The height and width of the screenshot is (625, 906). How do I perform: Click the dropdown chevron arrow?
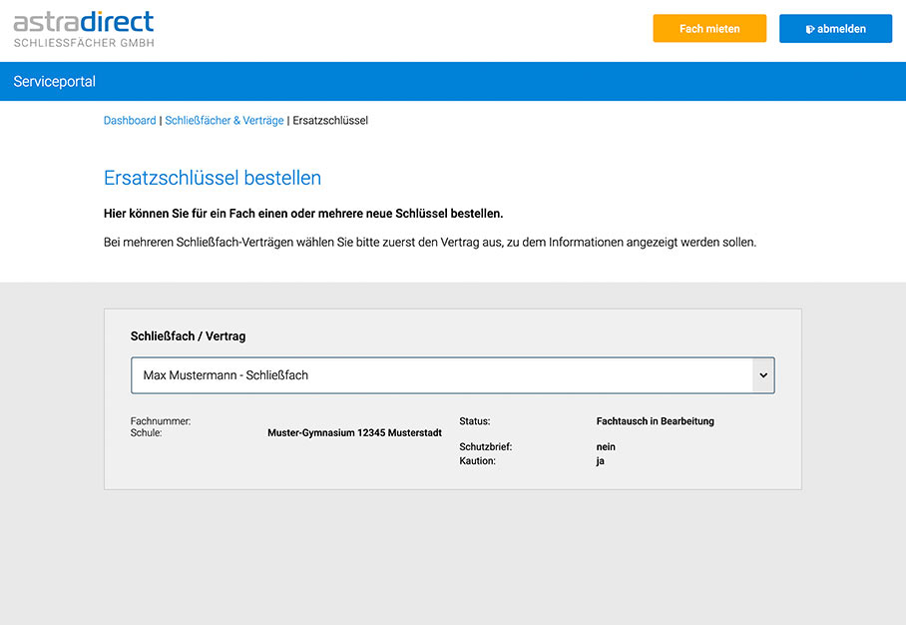(x=763, y=374)
